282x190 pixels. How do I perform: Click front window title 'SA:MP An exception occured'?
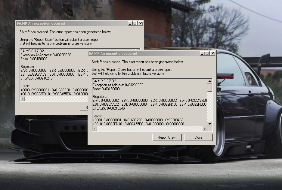tap(113, 53)
